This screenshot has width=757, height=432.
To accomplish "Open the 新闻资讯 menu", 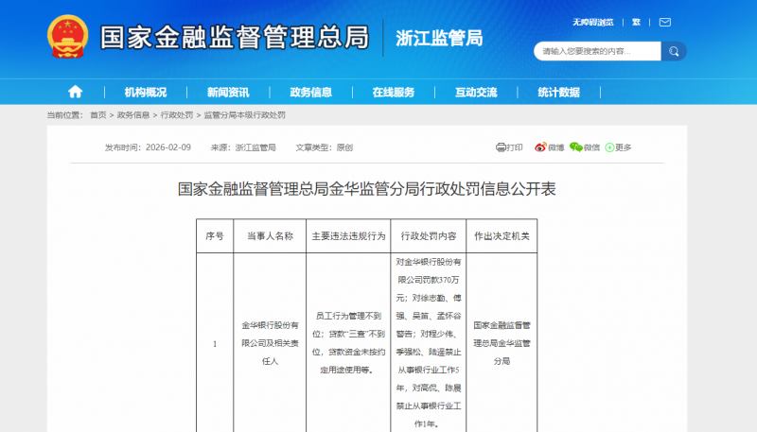I will (228, 92).
